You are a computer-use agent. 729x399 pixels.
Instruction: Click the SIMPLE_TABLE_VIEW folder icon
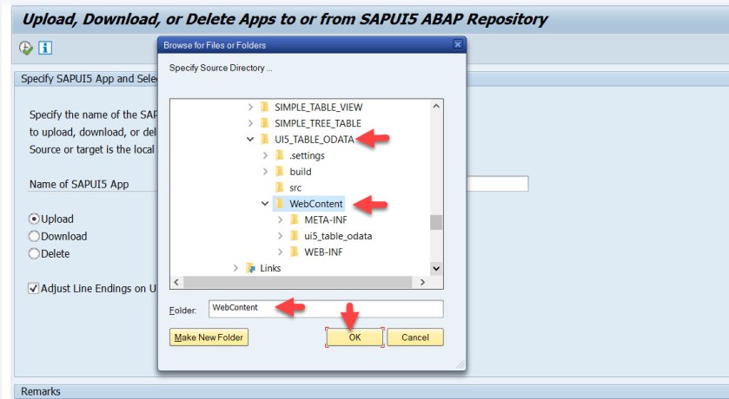[265, 108]
